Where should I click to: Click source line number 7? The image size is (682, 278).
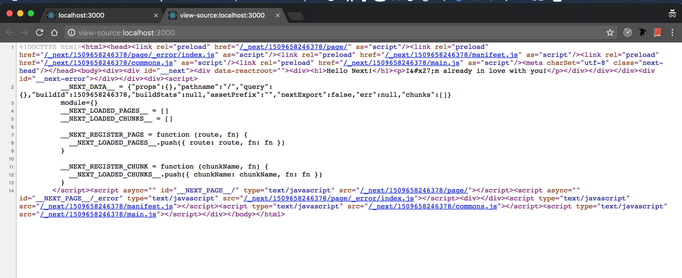point(12,135)
